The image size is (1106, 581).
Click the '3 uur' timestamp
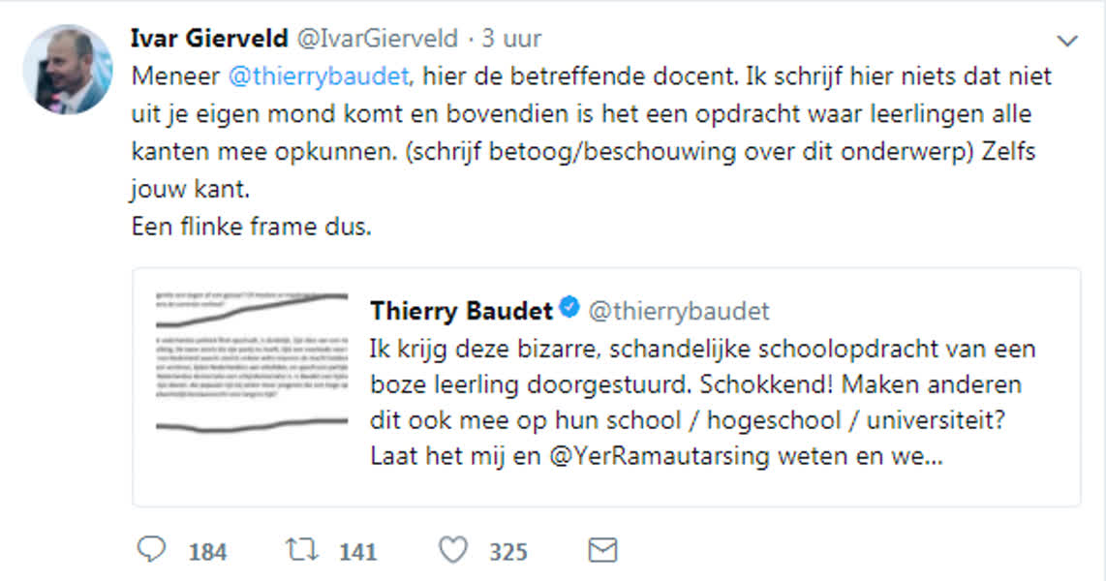click(x=510, y=39)
